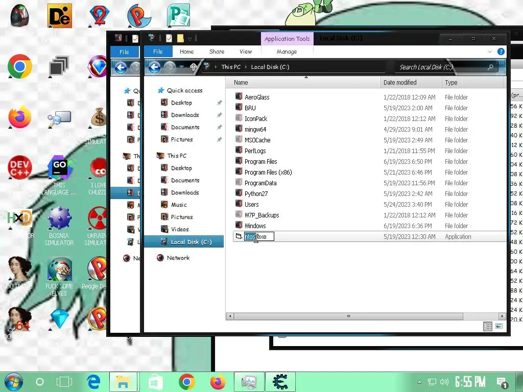Go up one folder level with Up arrow
This screenshot has height=392, width=523.
point(194,67)
